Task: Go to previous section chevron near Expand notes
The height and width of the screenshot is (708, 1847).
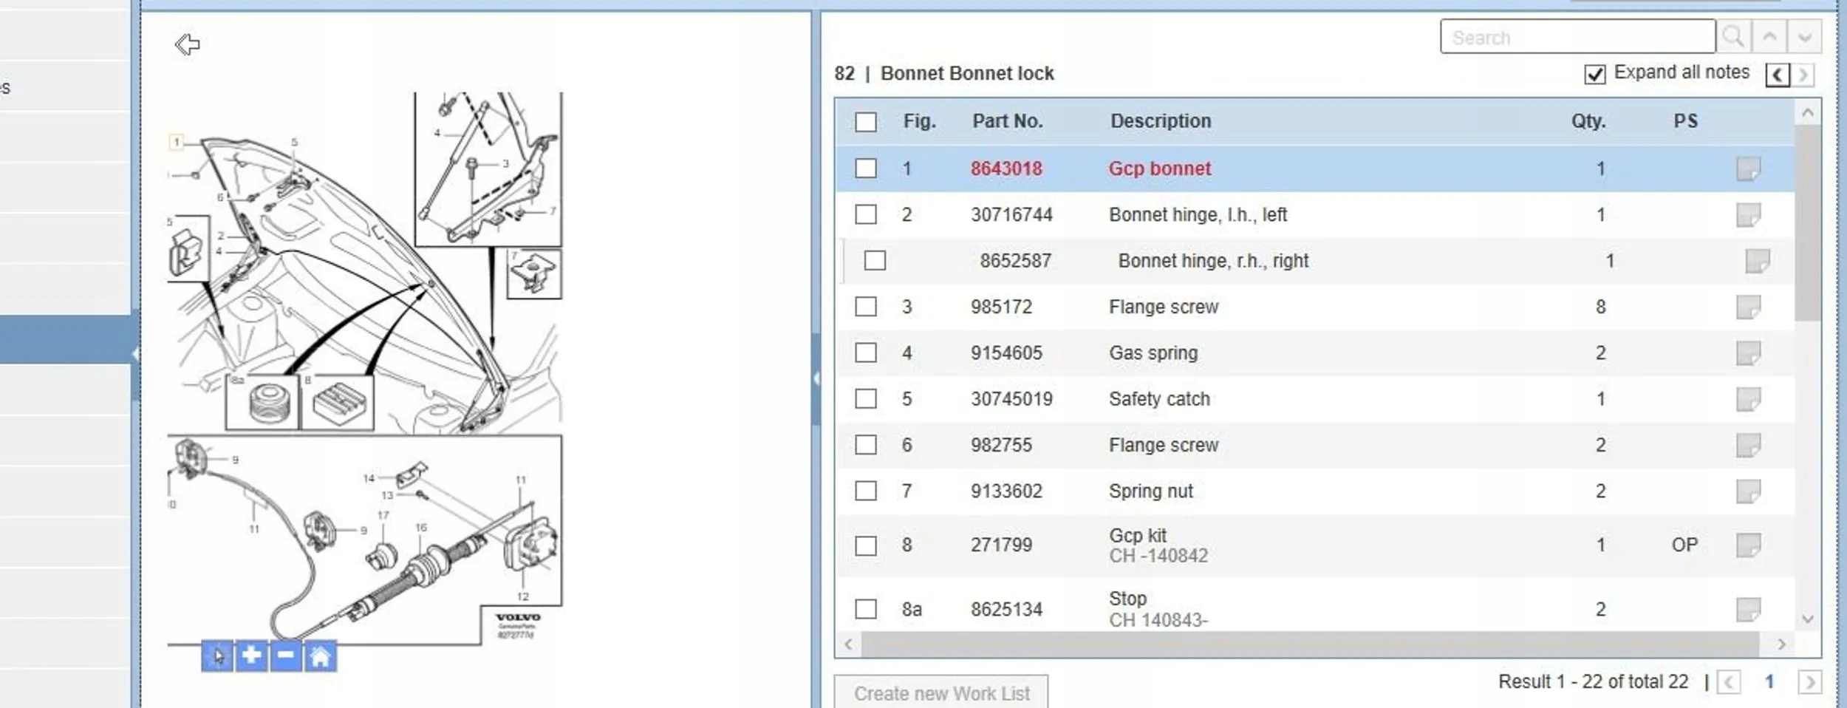Action: tap(1778, 75)
